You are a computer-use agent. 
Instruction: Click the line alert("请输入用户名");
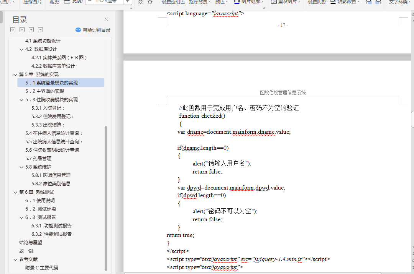[x=222, y=164]
